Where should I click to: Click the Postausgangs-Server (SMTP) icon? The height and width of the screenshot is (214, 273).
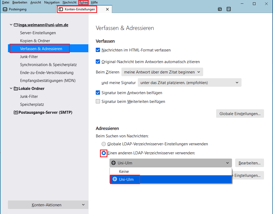click(x=16, y=112)
